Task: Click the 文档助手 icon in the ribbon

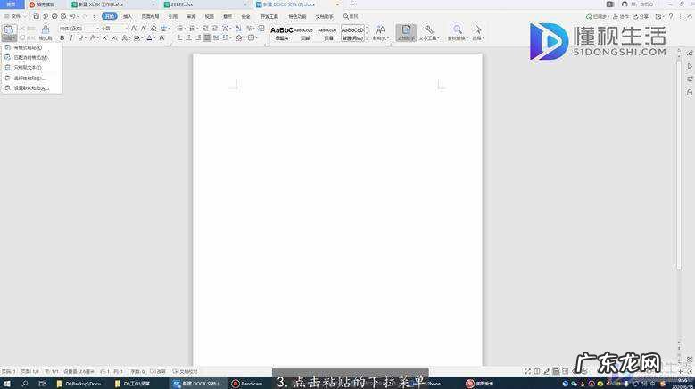Action: tap(405, 33)
